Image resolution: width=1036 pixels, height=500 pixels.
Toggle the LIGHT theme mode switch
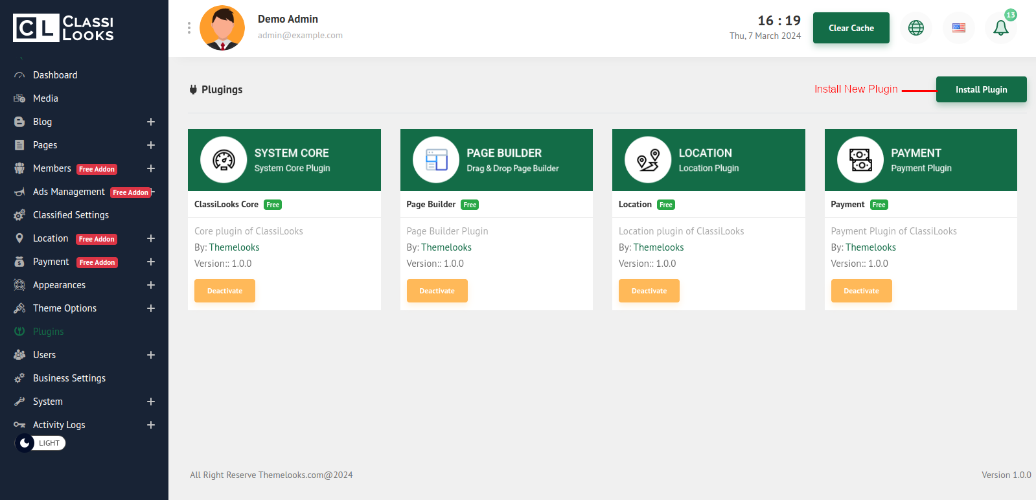coord(40,443)
